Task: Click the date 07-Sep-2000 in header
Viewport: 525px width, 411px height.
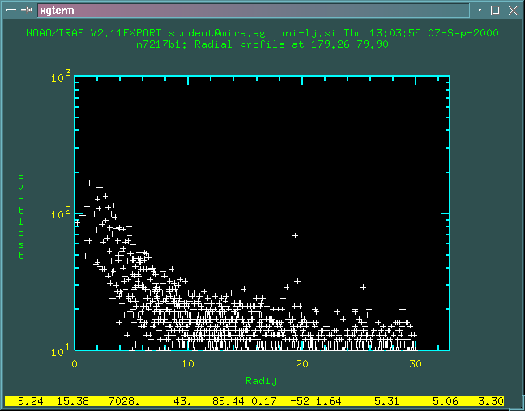Action: pyautogui.click(x=463, y=33)
